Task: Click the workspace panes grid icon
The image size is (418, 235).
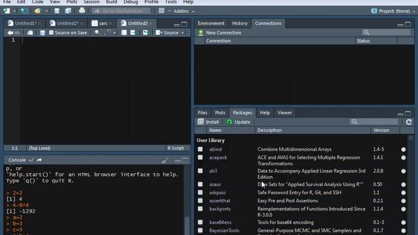Action: point(161,11)
